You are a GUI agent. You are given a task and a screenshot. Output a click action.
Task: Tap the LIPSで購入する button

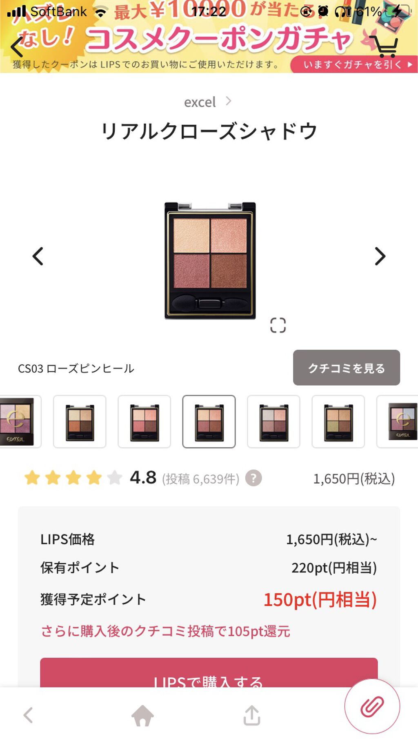(x=209, y=672)
